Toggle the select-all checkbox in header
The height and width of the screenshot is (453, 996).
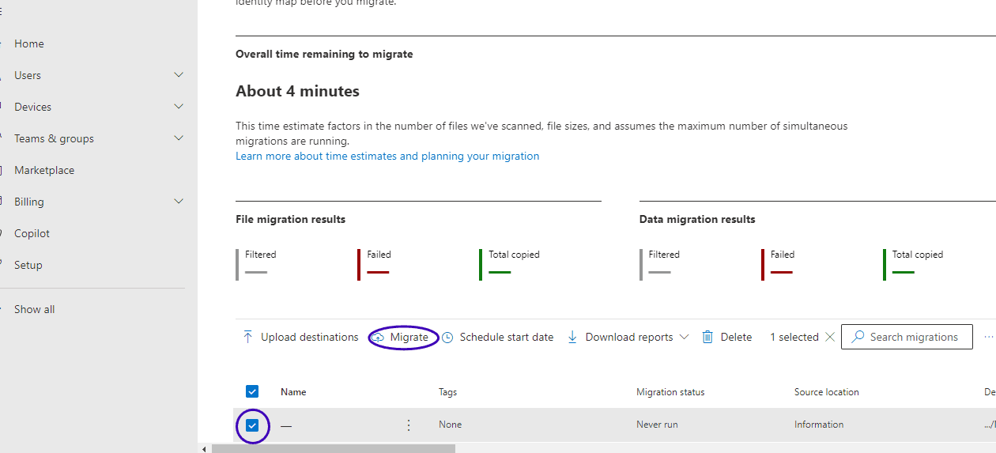(252, 391)
